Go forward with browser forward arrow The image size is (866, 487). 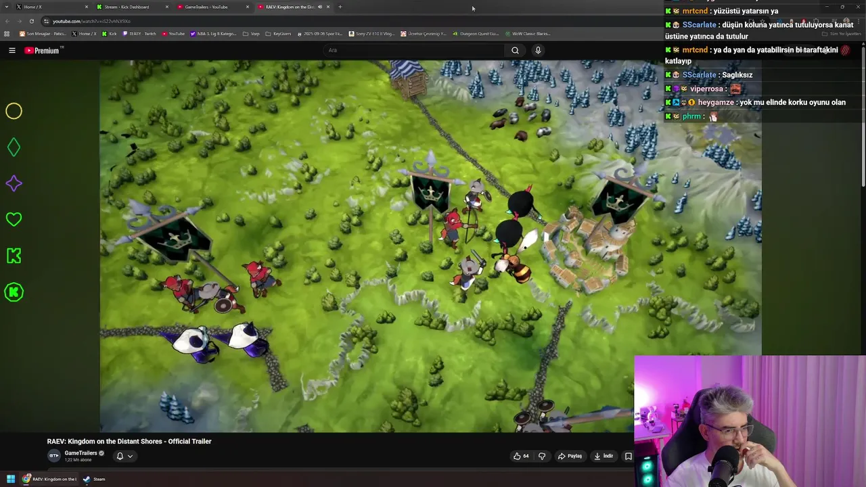19,21
